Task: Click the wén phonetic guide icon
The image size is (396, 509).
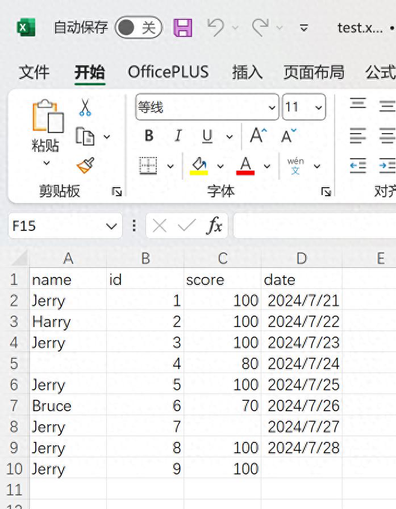Action: tap(295, 166)
